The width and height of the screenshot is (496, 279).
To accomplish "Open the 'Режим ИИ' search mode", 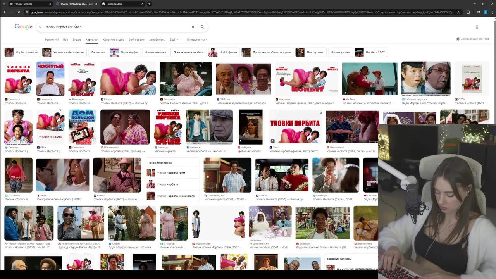I will click(x=52, y=40).
